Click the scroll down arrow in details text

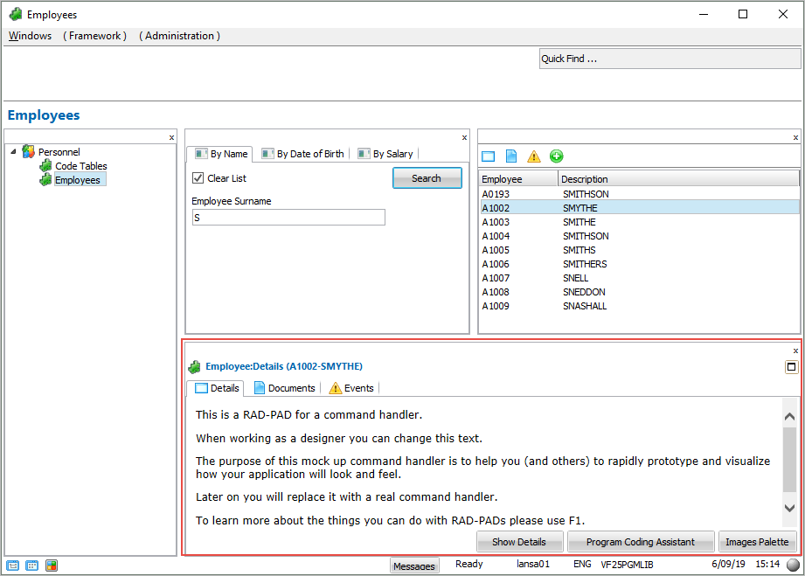[789, 508]
